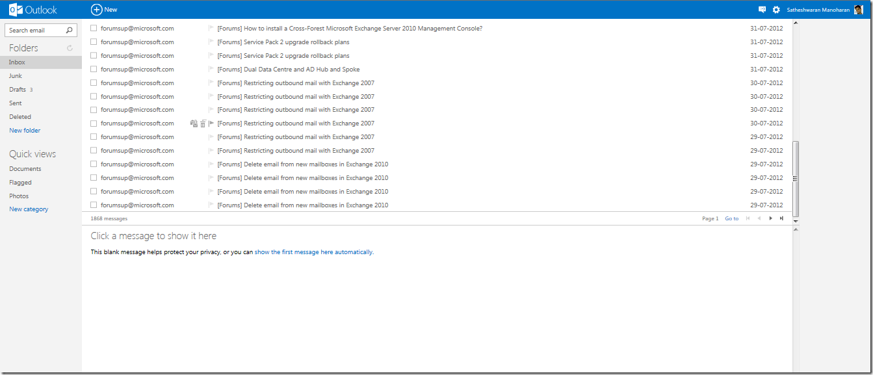The width and height of the screenshot is (873, 375).
Task: Click the scrollbar down arrow
Action: tap(796, 222)
